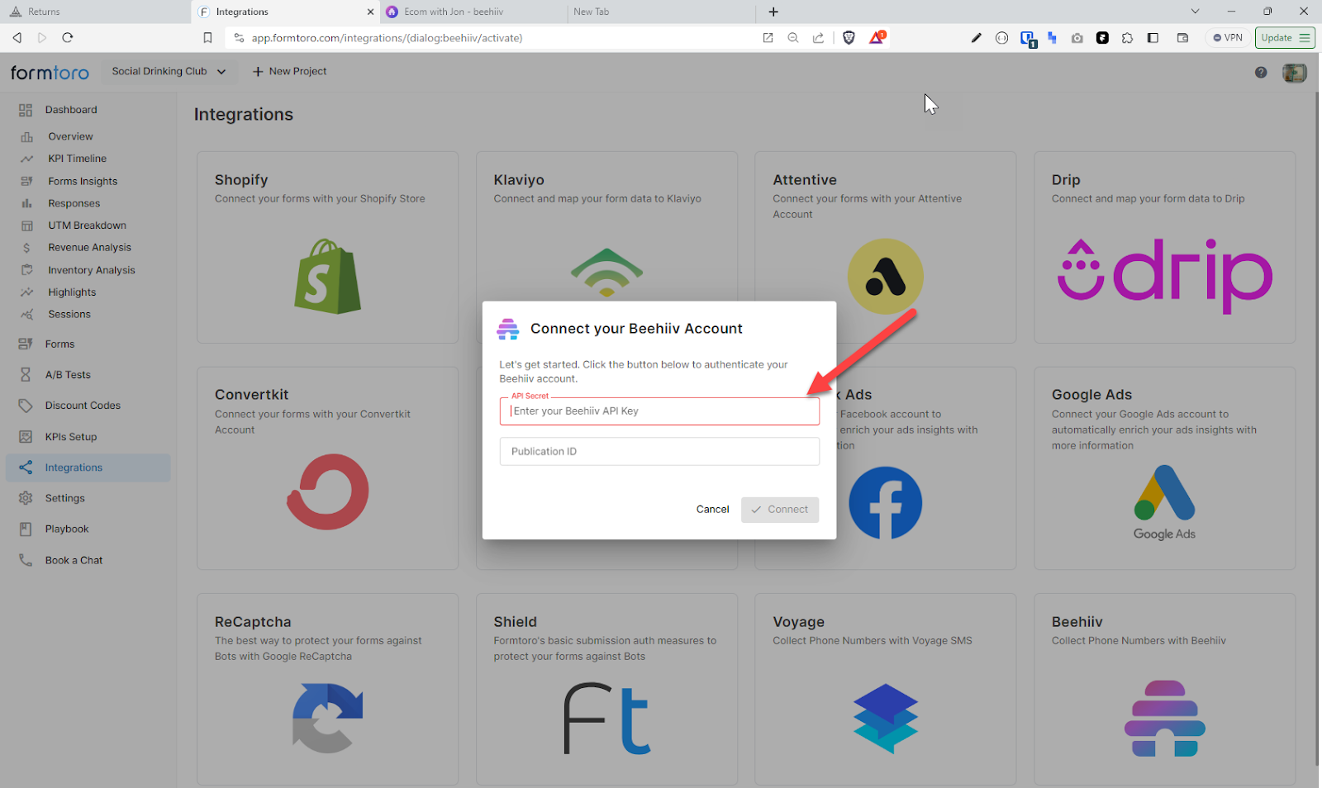Click the Beehiiv card logo
Viewport: 1322px width, 788px height.
point(1164,719)
